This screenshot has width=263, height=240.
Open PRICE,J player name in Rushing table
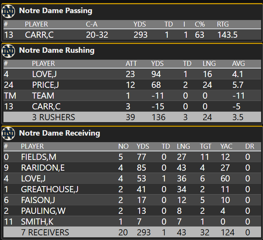coord(45,85)
